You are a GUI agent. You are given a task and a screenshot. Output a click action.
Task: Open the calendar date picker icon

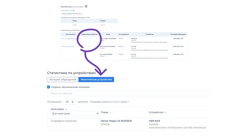click(86, 6)
